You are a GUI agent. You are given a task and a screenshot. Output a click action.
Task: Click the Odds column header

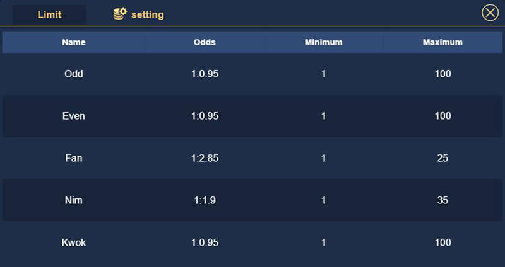pyautogui.click(x=205, y=42)
